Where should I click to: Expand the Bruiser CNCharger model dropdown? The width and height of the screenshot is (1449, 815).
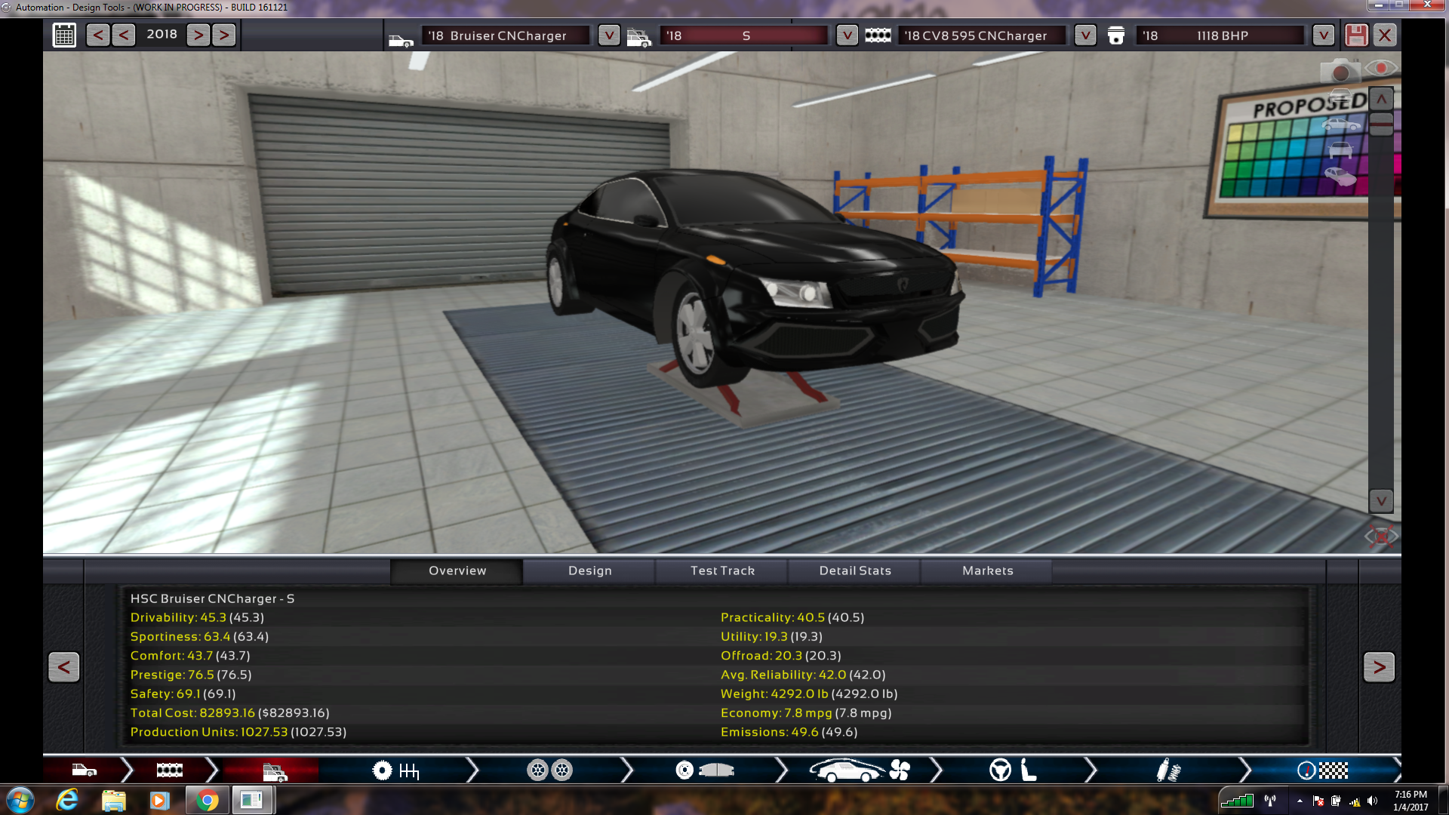pos(608,35)
